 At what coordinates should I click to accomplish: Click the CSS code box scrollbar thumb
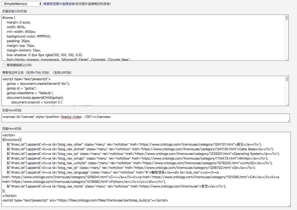click(x=287, y=18)
